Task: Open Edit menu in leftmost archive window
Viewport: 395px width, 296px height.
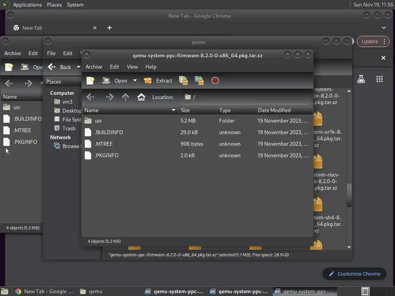Action: [x=33, y=53]
